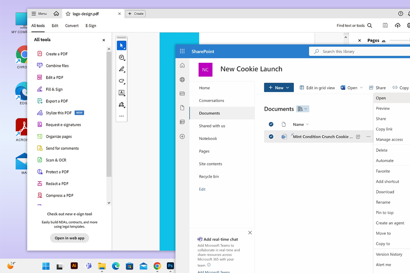Viewport: 410px width, 273px height.
Task: Click the Acrobat home icon
Action: (x=56, y=14)
